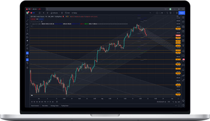Open the chart settings gear icon

point(170,13)
